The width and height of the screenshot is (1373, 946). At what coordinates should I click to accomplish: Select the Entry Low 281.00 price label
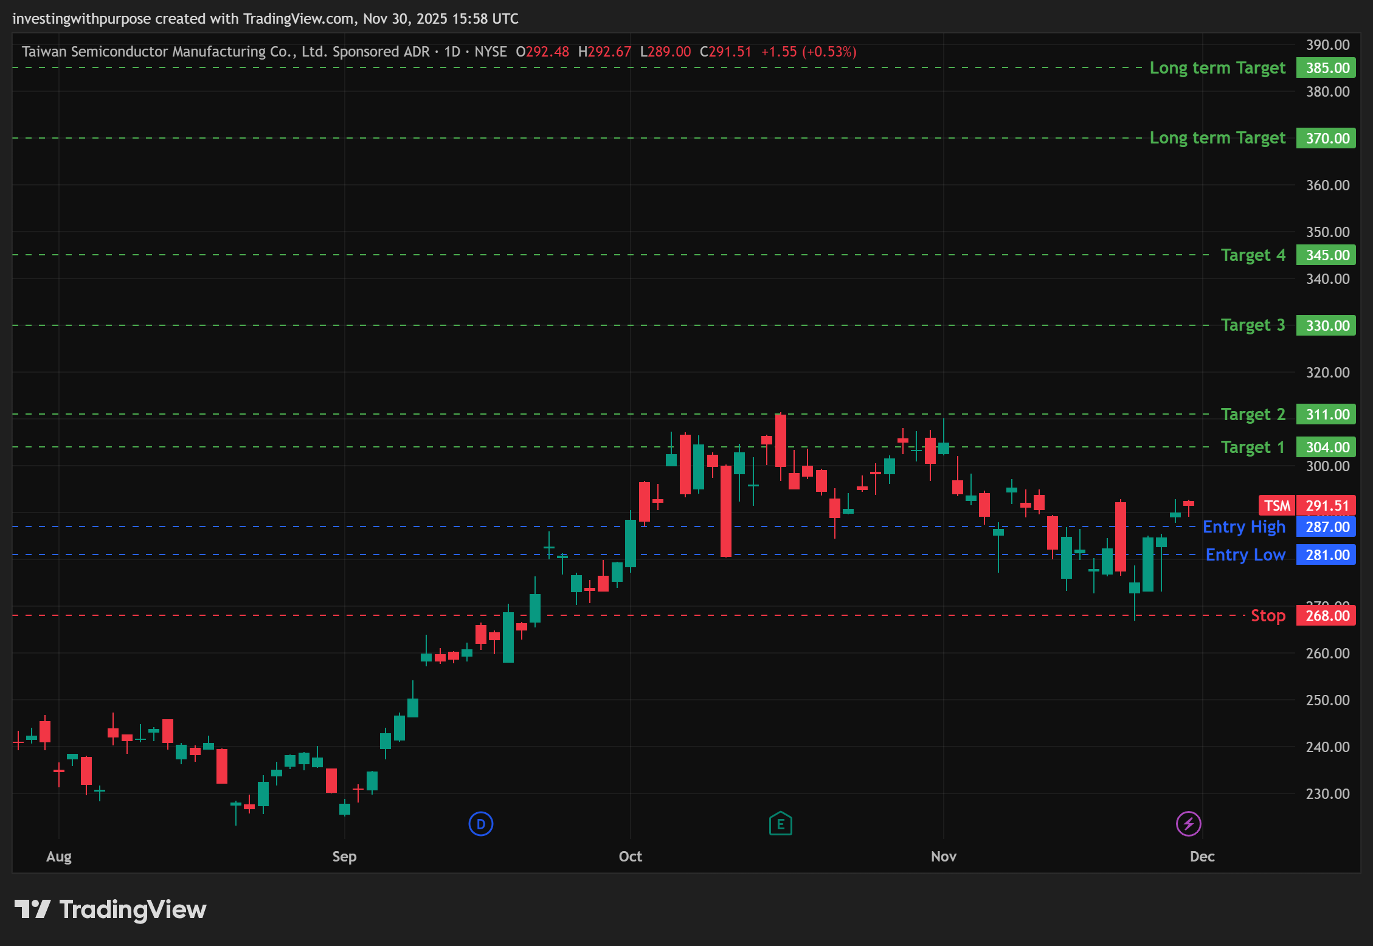pyautogui.click(x=1326, y=554)
